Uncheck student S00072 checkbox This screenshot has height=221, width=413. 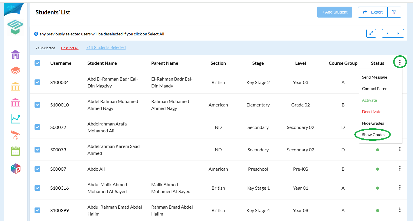coord(37,127)
